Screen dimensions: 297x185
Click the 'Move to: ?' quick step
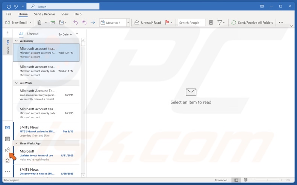(113, 23)
